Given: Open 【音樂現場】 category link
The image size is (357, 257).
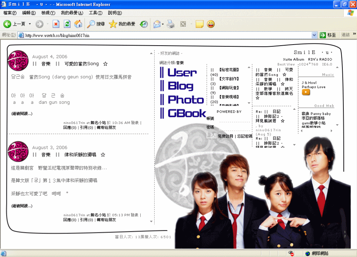Looking at the screenshot, I should 229,97.
